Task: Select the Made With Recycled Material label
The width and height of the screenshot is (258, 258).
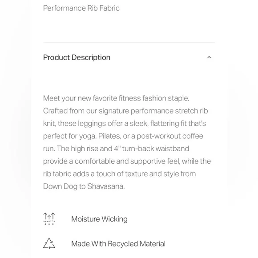Action: 118,244
